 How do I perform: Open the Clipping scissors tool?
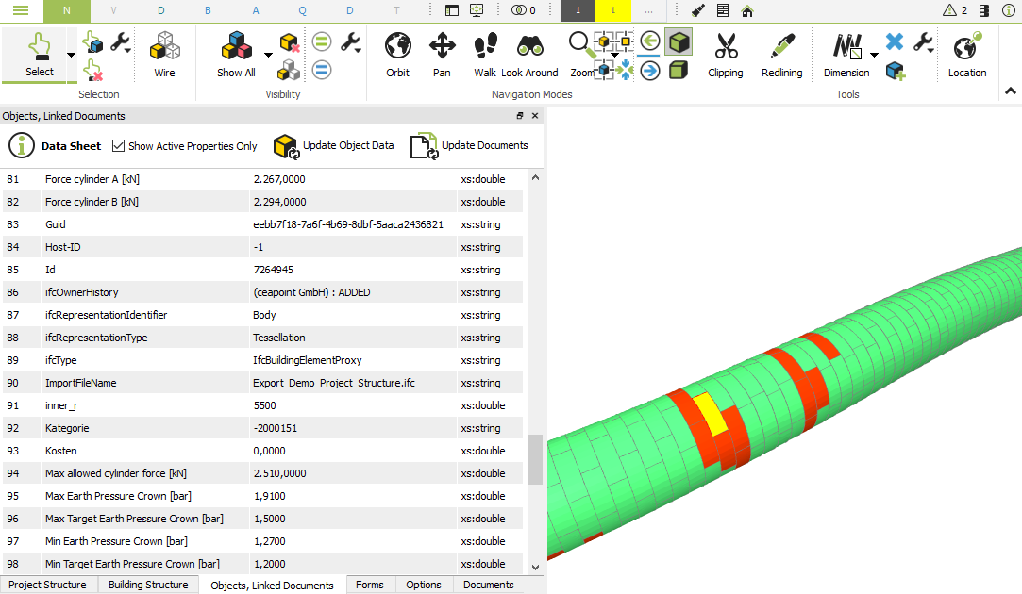tap(725, 55)
